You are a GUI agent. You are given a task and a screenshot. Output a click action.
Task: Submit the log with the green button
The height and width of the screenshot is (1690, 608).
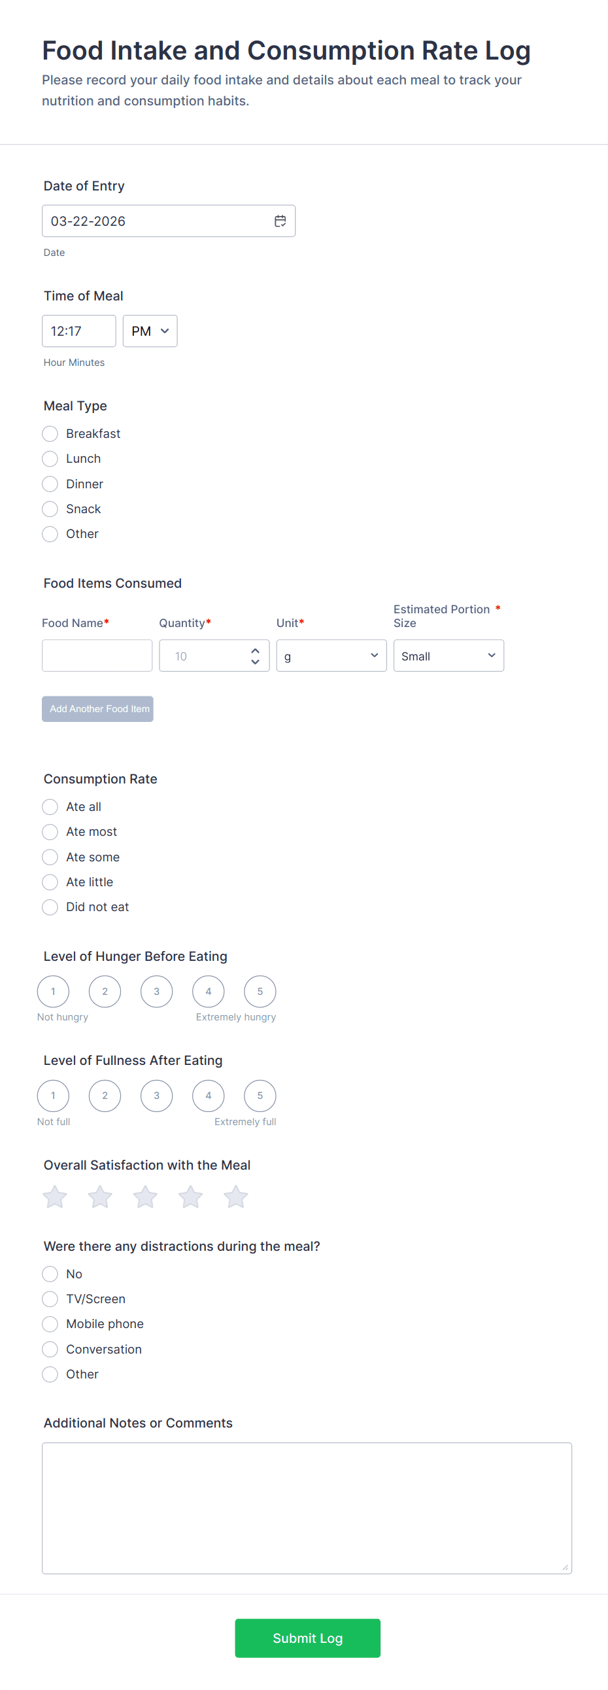(308, 1638)
